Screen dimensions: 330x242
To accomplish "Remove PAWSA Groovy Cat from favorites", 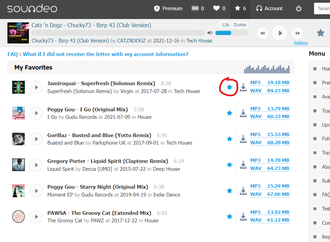I will click(230, 216).
